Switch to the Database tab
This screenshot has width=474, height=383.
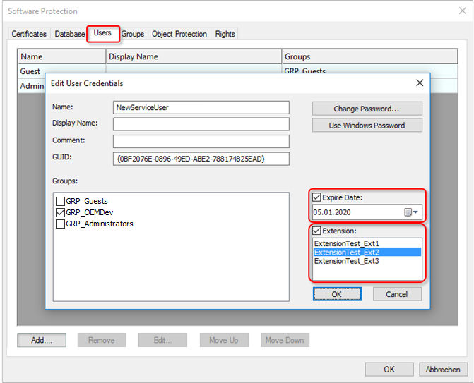(70, 34)
